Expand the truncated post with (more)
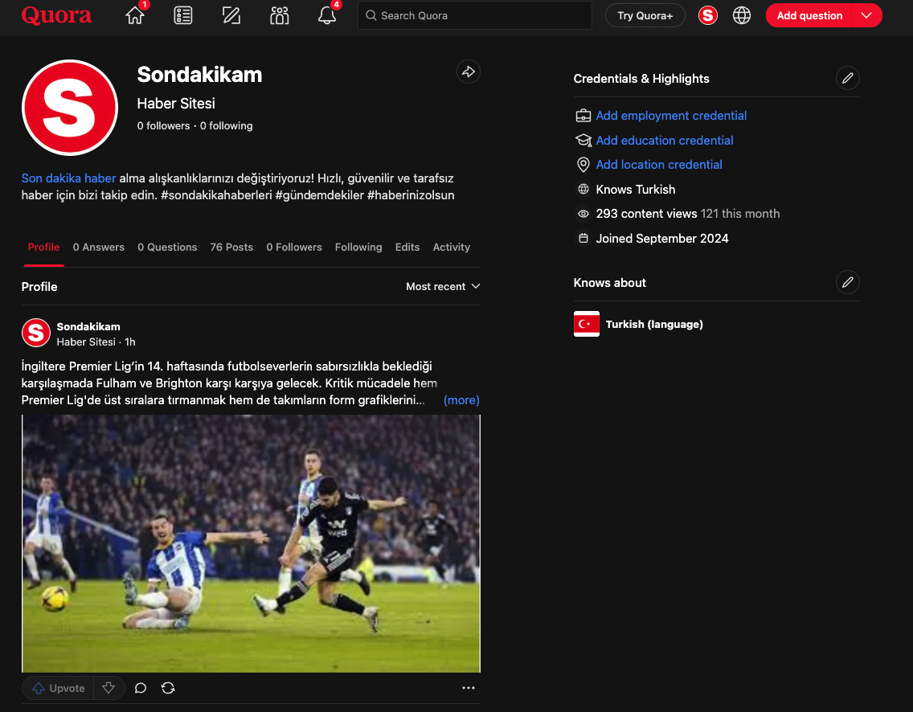913x712 pixels. coord(461,399)
